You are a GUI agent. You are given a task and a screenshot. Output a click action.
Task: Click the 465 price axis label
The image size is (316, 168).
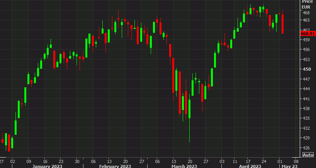click(x=306, y=20)
